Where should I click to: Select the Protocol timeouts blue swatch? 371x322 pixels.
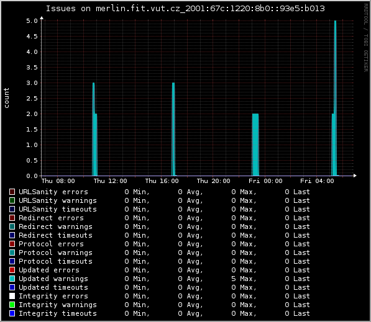click(x=12, y=261)
